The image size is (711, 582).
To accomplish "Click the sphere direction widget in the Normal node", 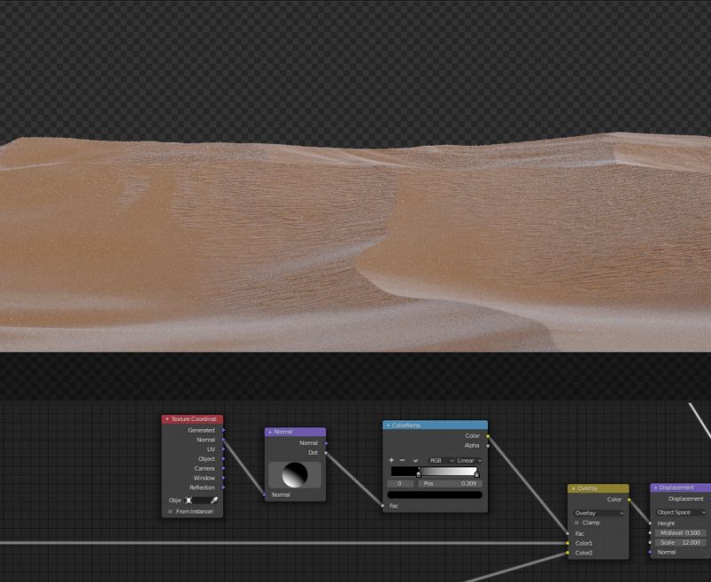I will coord(295,475).
